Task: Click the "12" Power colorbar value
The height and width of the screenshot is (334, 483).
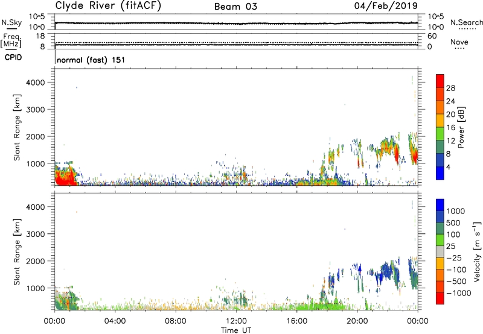Action: (450, 141)
